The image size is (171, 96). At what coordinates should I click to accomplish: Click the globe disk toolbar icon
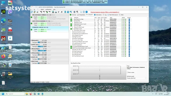click(53, 12)
